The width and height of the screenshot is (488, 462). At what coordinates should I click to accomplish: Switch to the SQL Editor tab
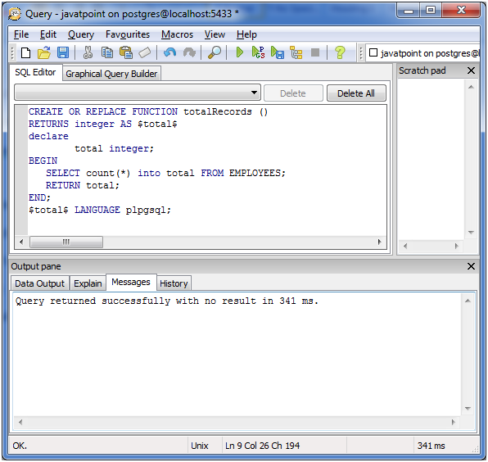coord(35,73)
